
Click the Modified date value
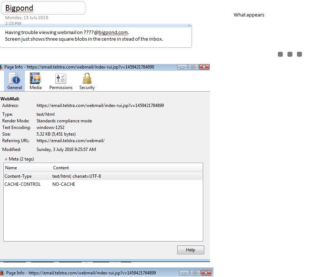tap(66, 149)
